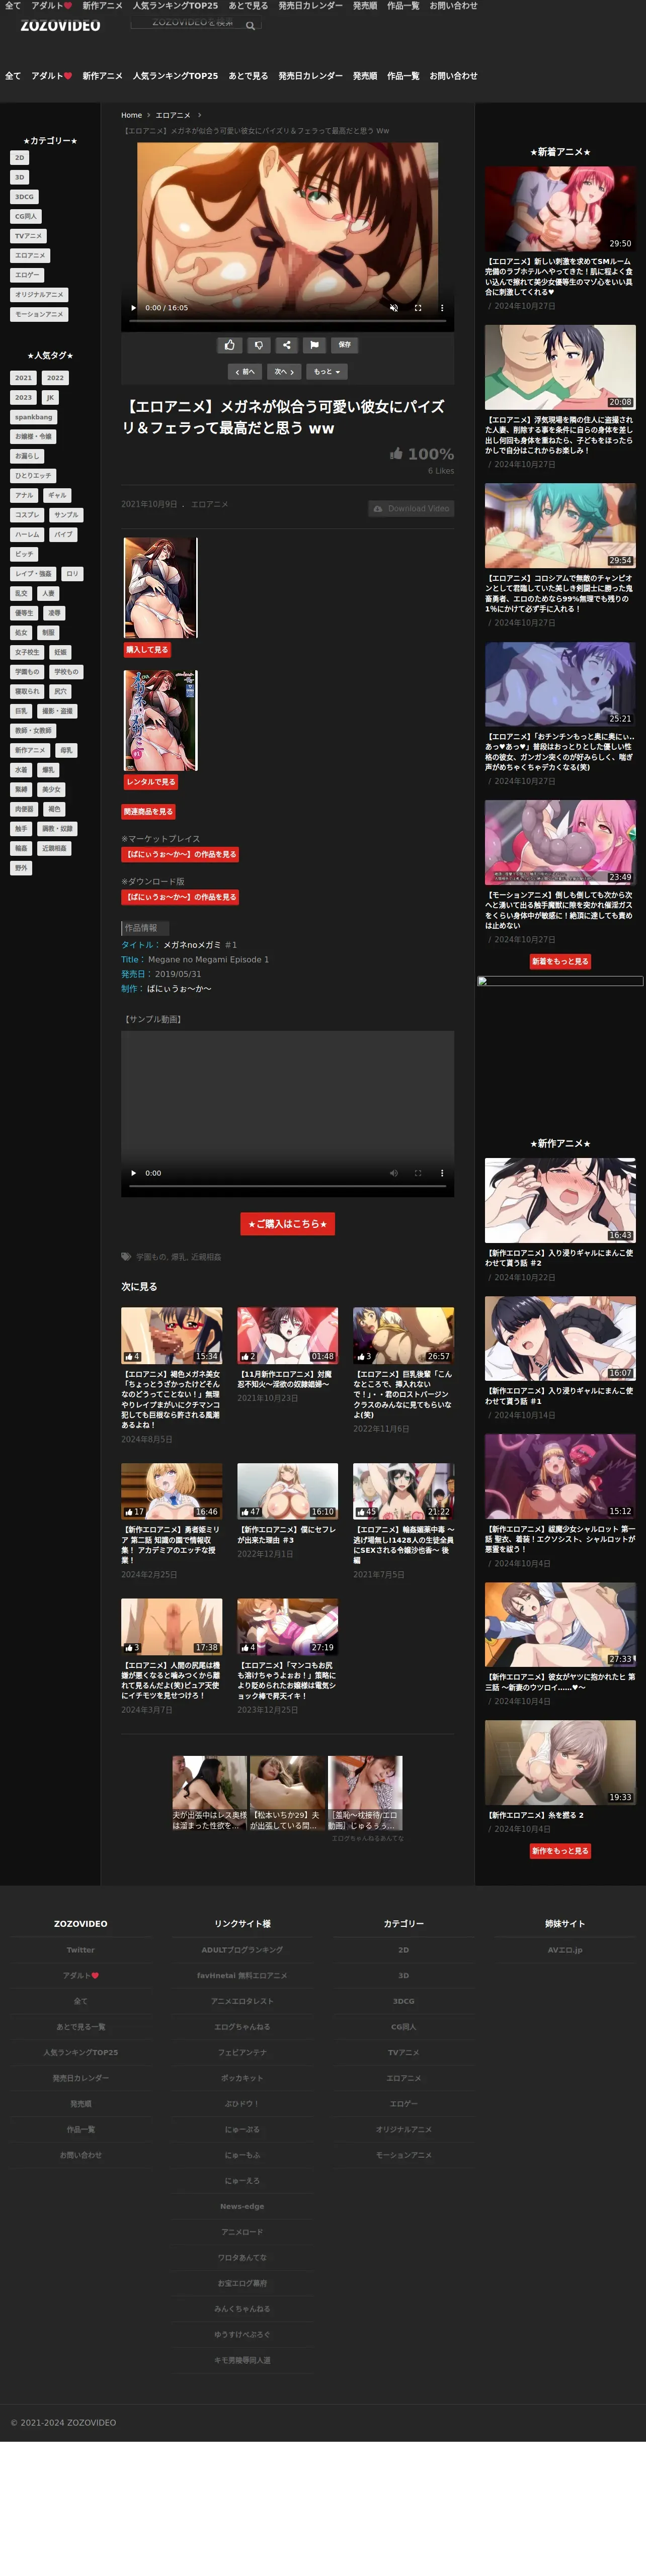This screenshot has height=2576, width=646.
Task: Select the 水着 tag
Action: [21, 770]
